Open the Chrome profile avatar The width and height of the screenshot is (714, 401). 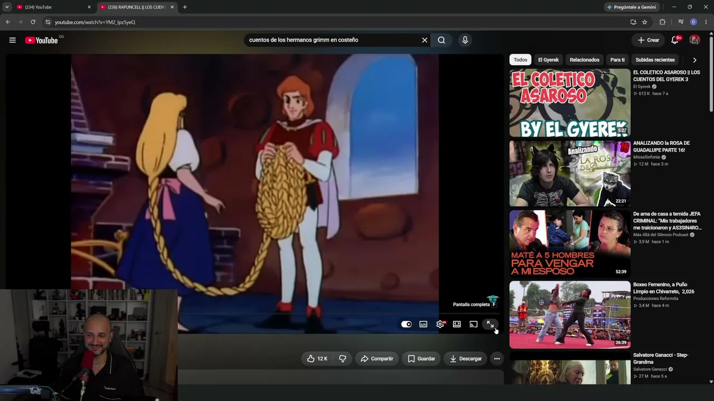pyautogui.click(x=693, y=22)
